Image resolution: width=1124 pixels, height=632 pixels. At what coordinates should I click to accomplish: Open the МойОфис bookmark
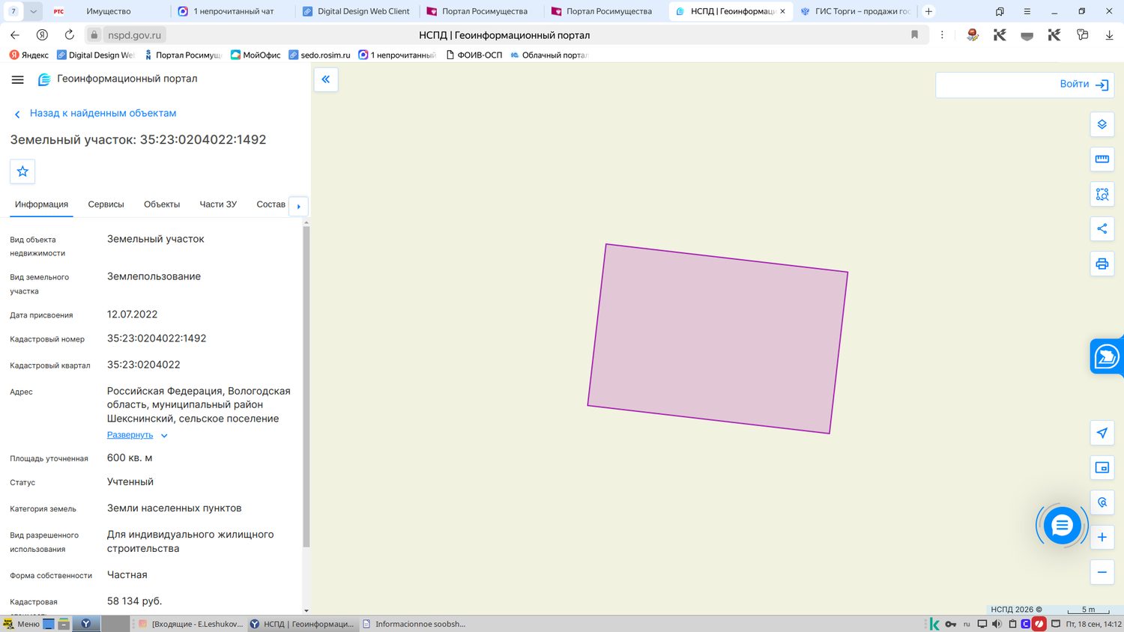tap(256, 55)
